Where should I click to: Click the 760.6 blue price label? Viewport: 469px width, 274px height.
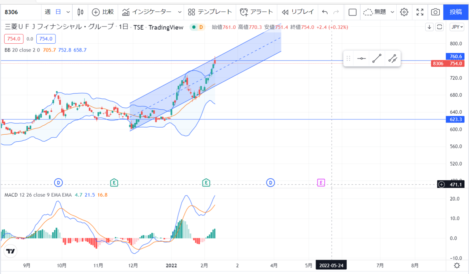456,57
